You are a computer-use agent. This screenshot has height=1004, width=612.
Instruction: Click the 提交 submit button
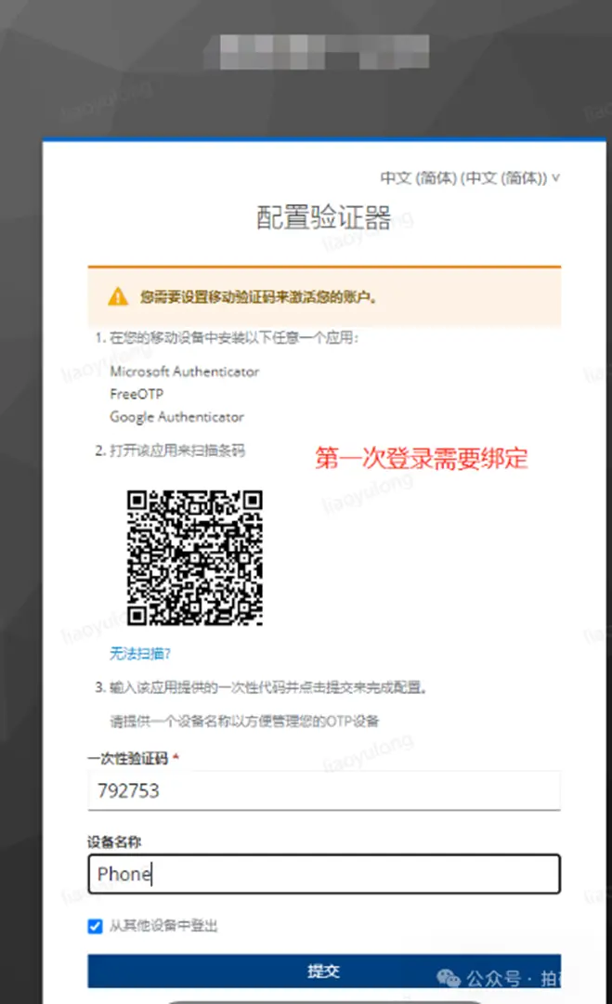(324, 971)
